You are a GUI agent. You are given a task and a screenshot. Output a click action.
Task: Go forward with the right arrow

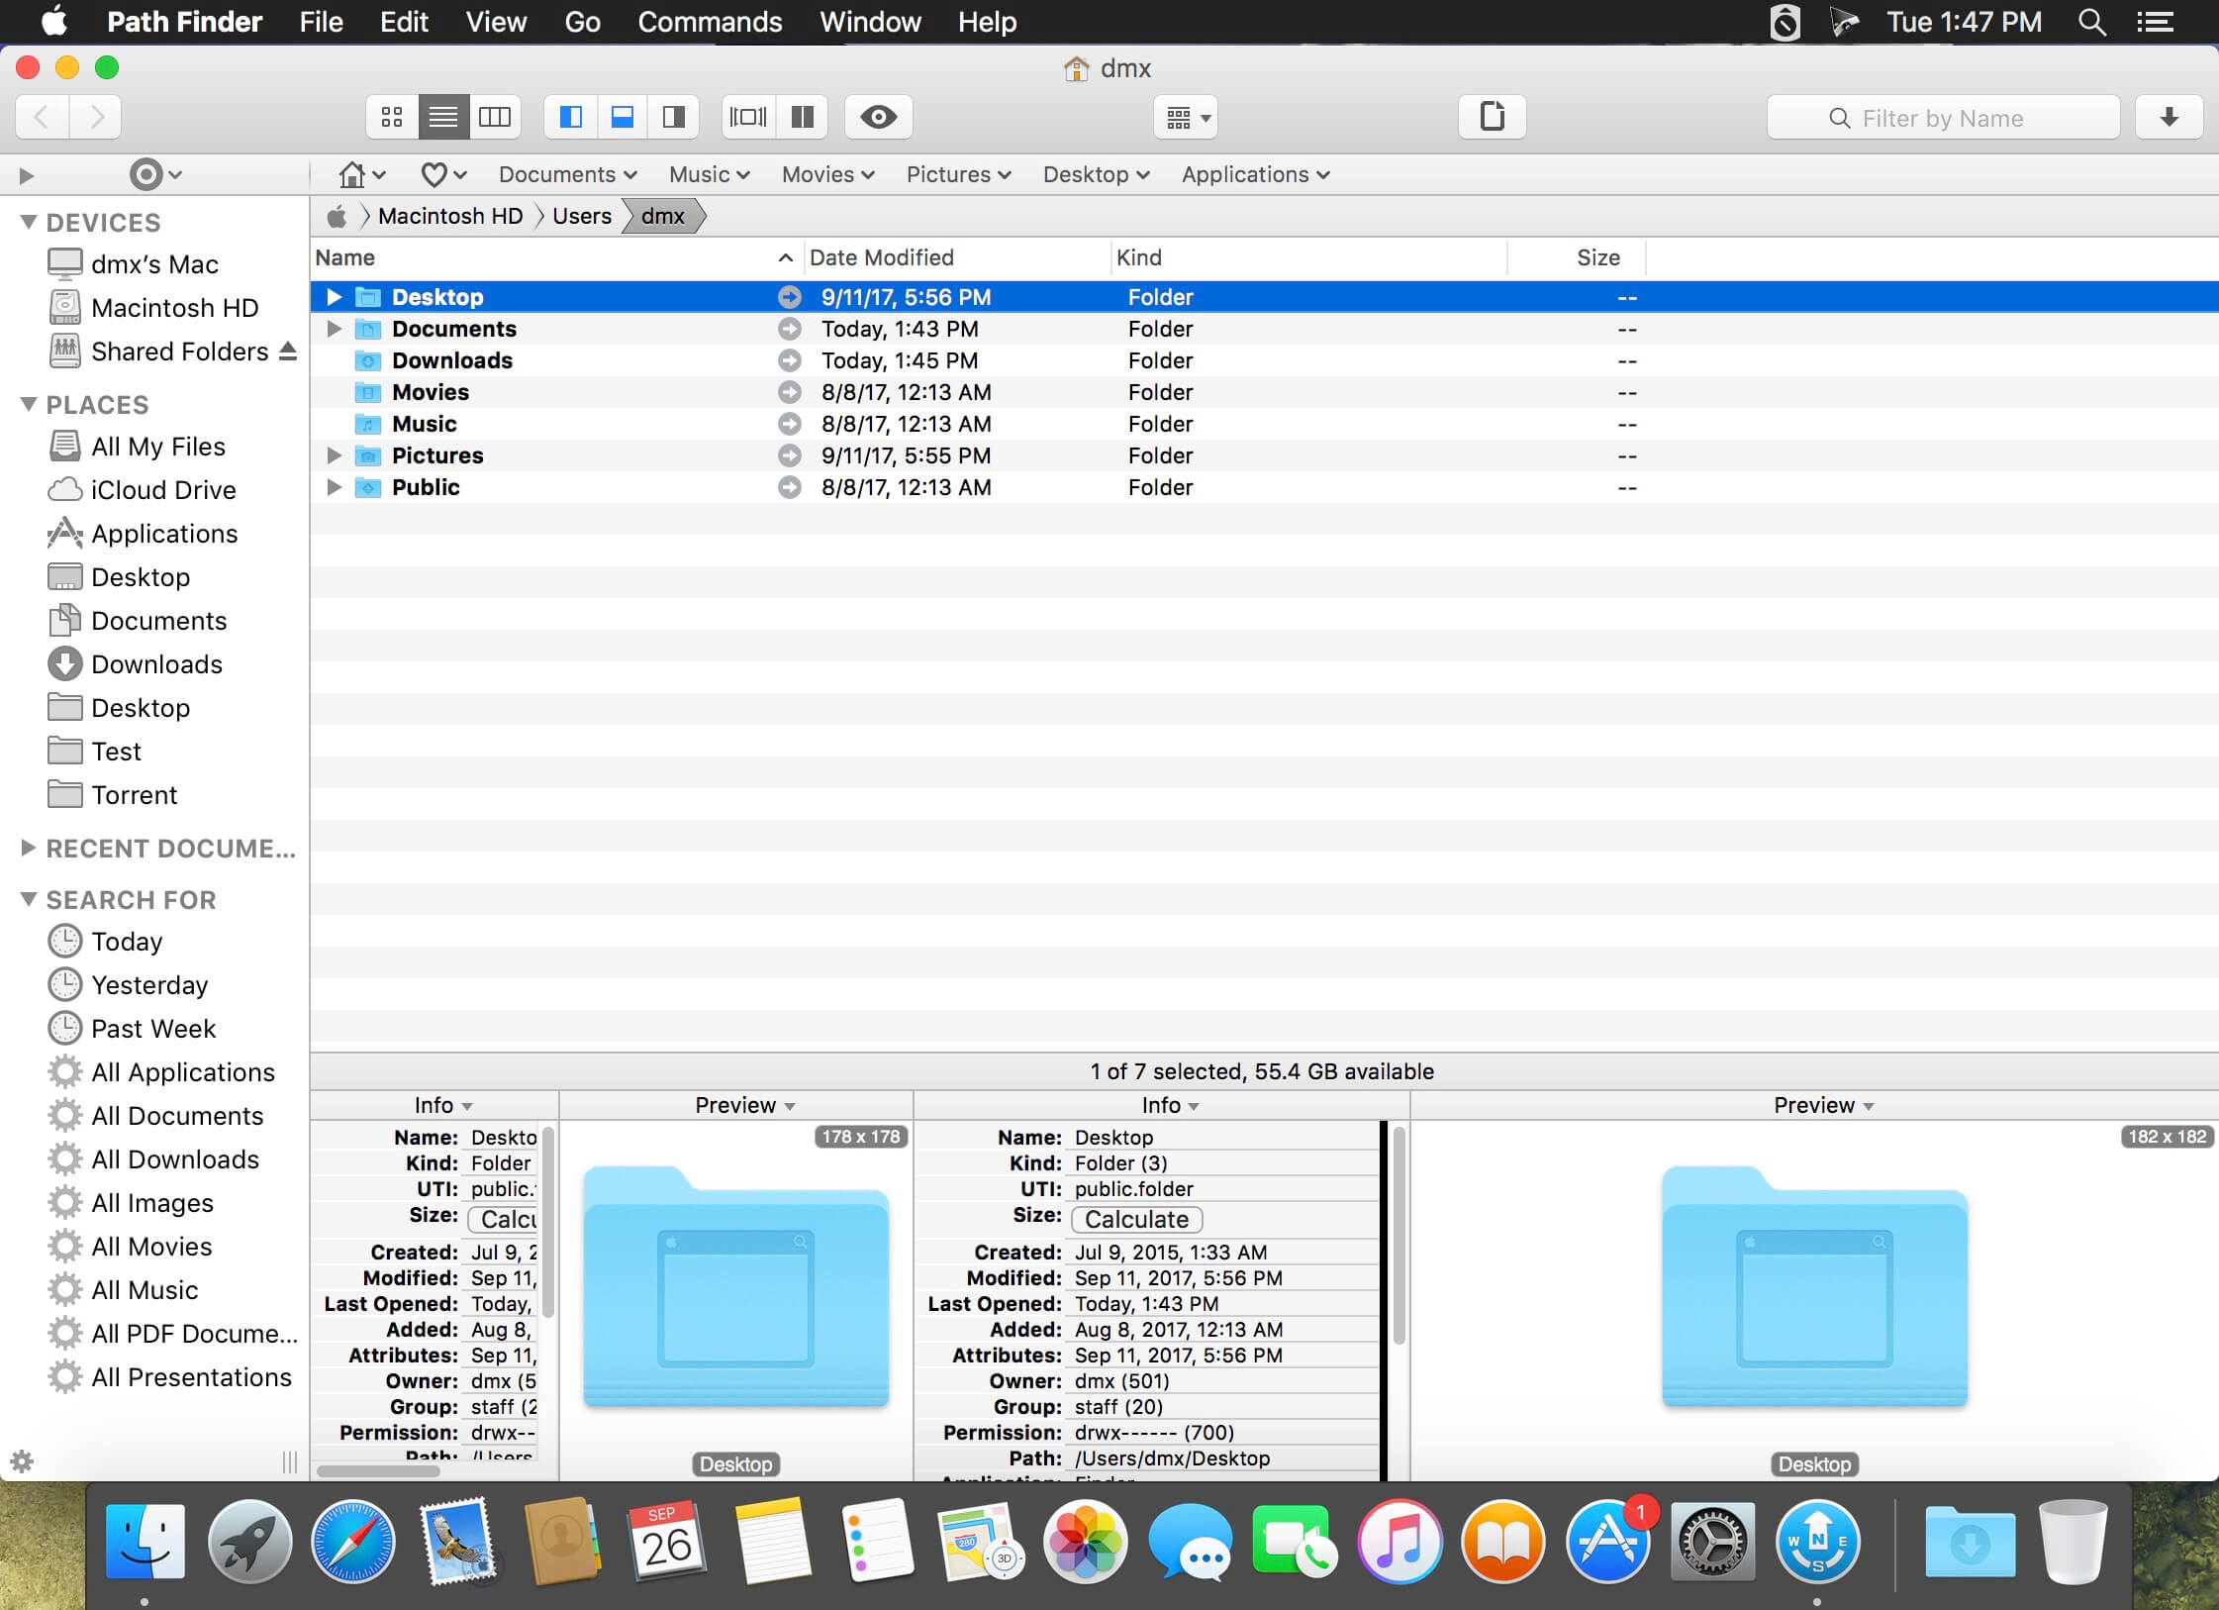coord(96,117)
